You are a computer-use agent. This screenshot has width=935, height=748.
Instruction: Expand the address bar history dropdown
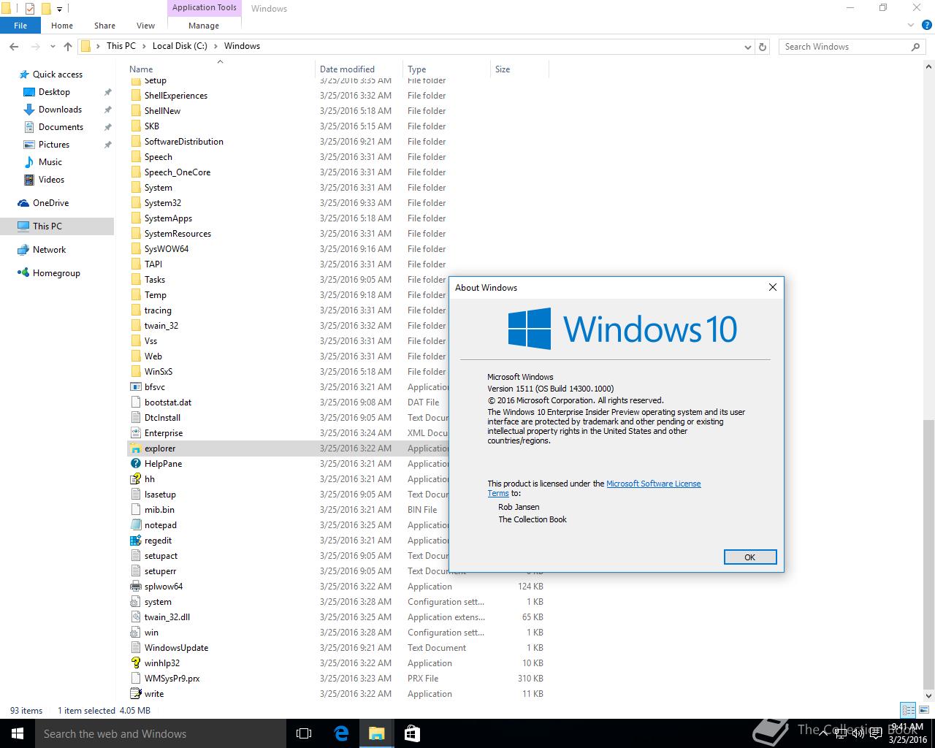pos(747,46)
